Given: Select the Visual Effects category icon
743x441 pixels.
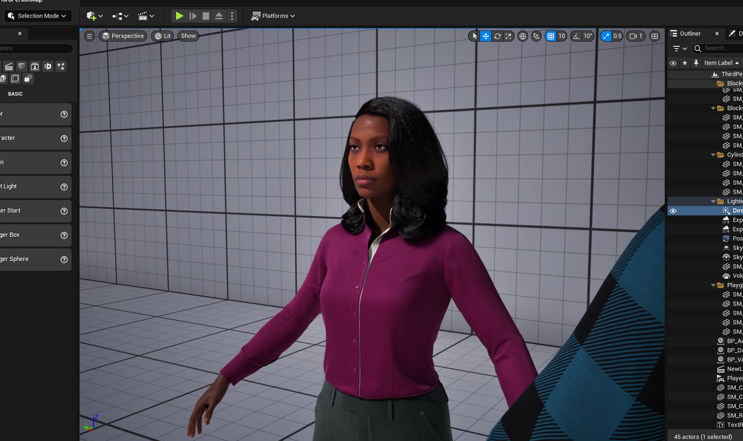Looking at the screenshot, I should tap(34, 66).
